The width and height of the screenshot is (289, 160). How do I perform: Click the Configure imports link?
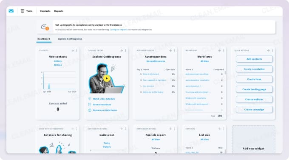[x=119, y=30]
